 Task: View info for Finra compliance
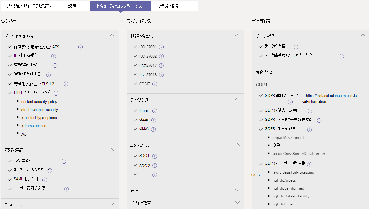click(x=154, y=111)
